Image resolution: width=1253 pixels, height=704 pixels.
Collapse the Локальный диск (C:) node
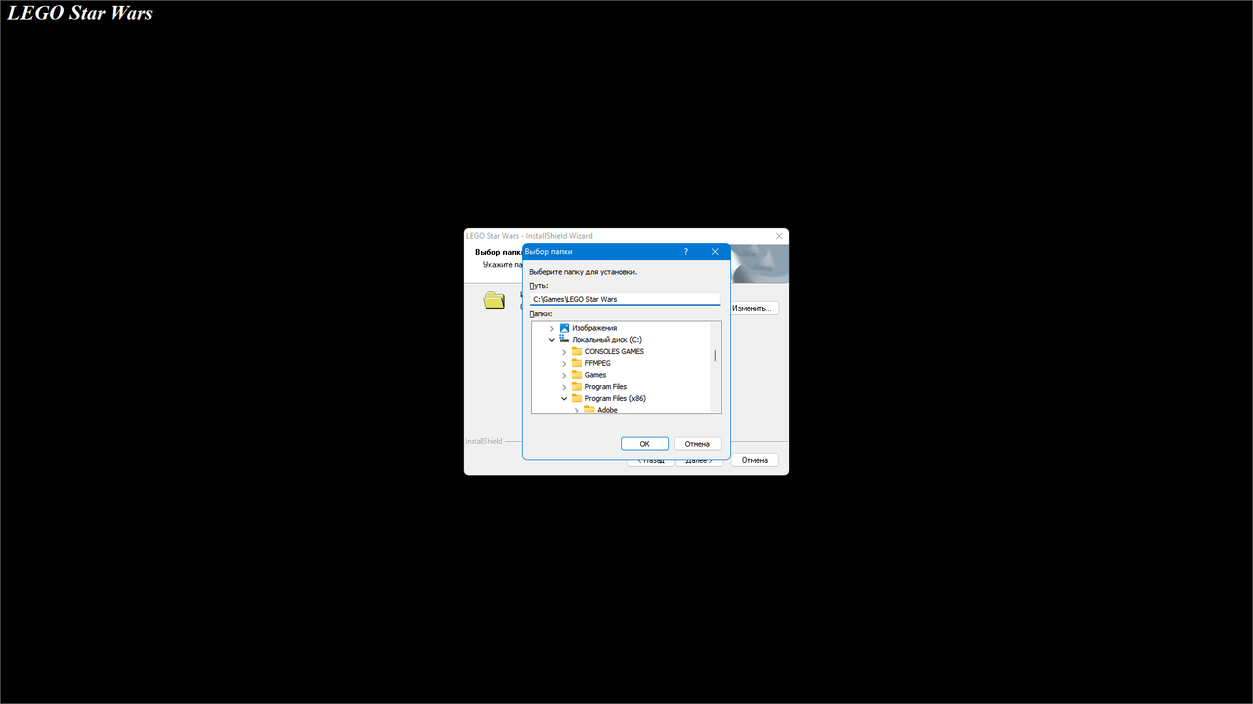pyautogui.click(x=552, y=340)
